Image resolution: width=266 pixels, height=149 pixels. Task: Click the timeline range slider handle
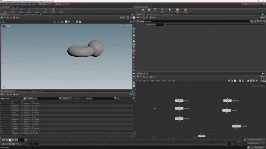(39, 144)
